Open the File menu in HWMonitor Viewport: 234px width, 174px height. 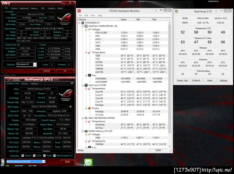[x=80, y=16]
